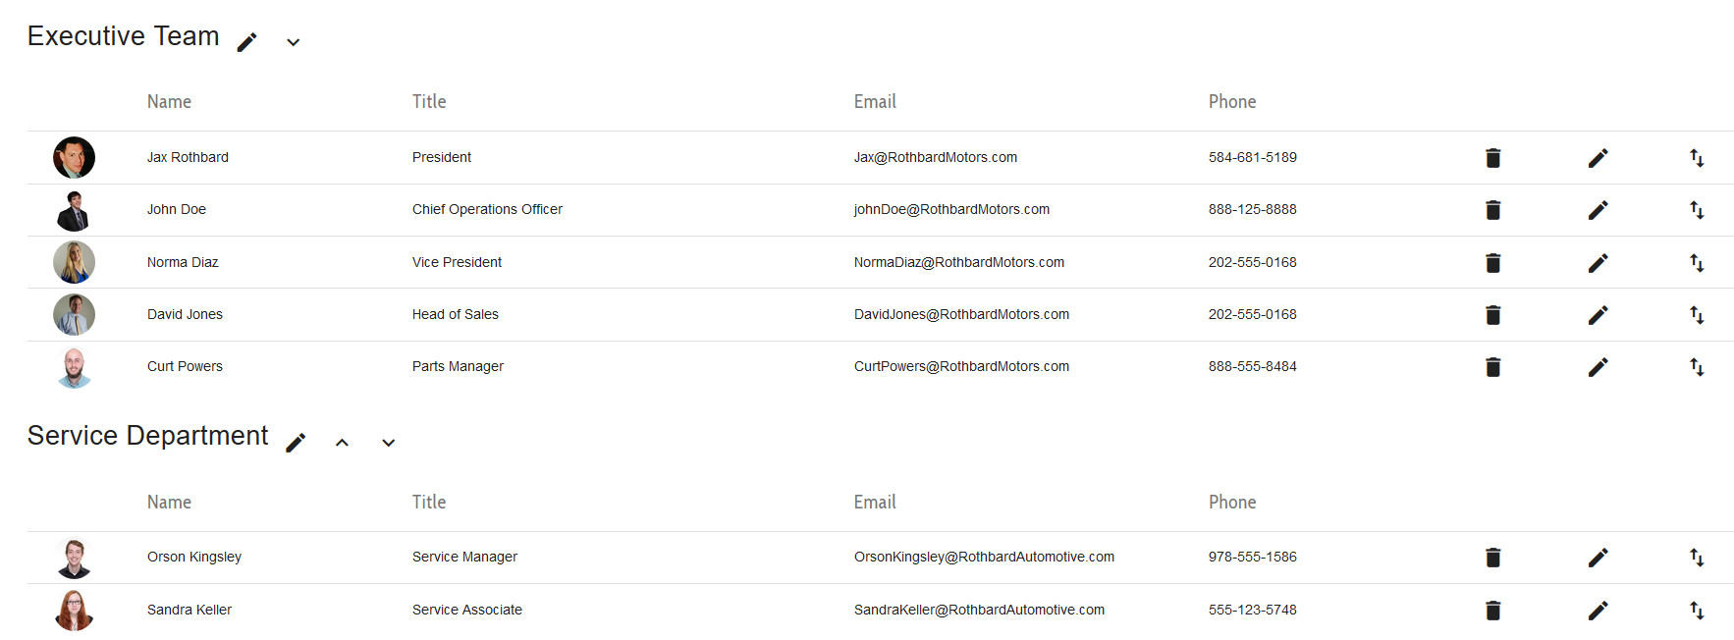This screenshot has width=1734, height=640.
Task: Select the Jax@RothbardMotors.com email address
Action: tap(936, 157)
